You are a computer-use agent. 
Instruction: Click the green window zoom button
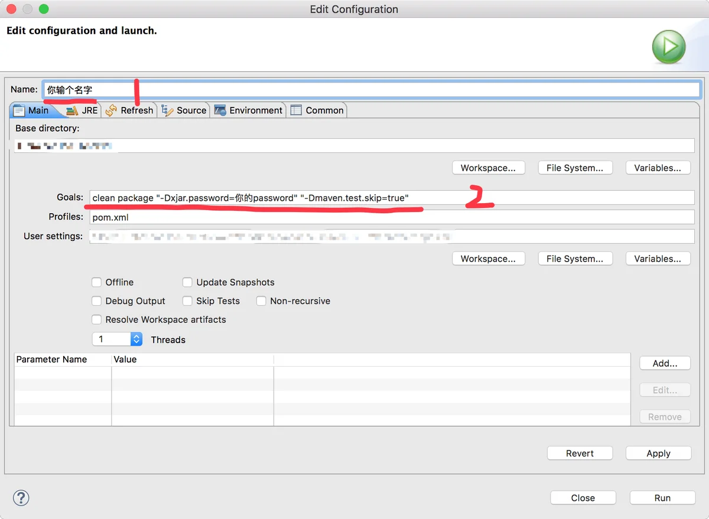pos(43,9)
